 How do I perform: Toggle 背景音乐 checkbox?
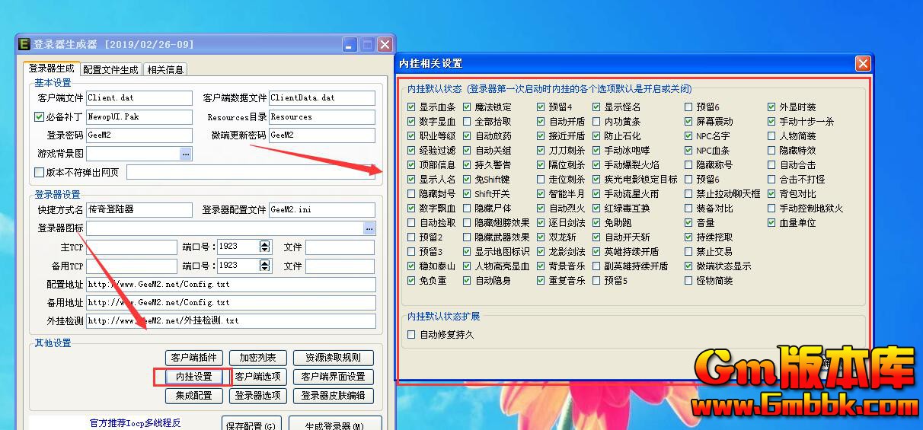(541, 266)
